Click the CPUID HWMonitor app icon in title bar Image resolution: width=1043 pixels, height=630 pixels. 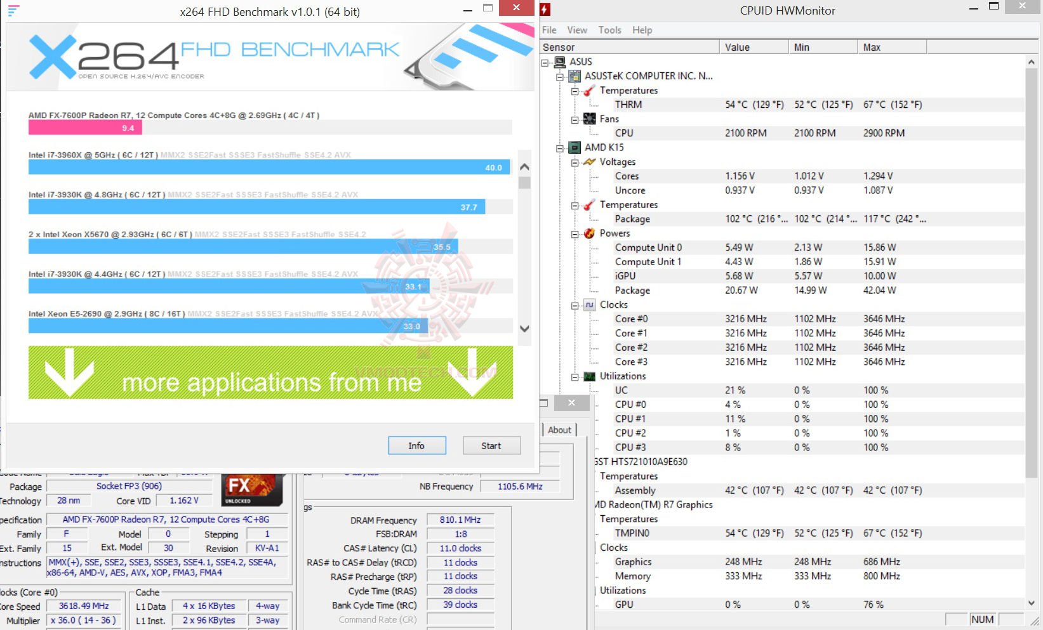[x=545, y=10]
